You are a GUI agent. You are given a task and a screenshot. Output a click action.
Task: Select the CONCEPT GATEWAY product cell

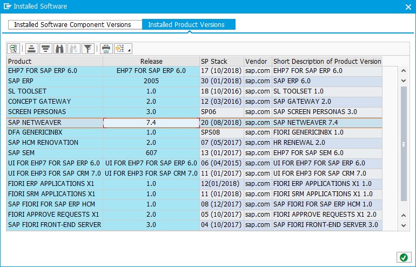[x=55, y=102]
